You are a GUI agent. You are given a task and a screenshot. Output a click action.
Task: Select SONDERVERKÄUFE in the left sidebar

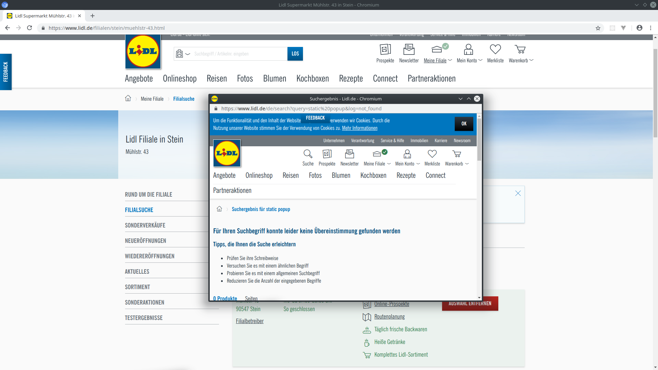[x=145, y=225]
